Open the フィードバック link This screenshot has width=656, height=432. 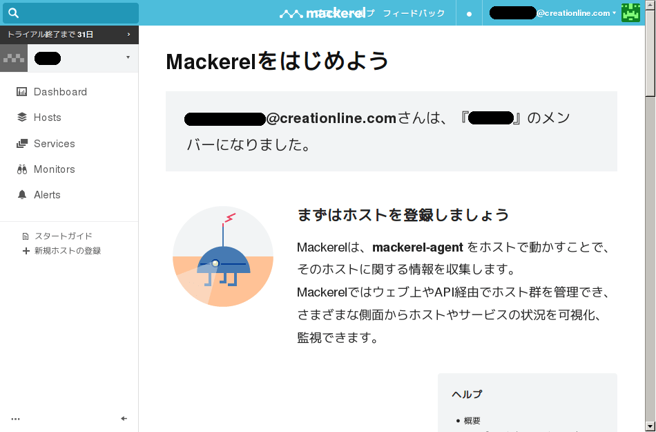pyautogui.click(x=414, y=13)
